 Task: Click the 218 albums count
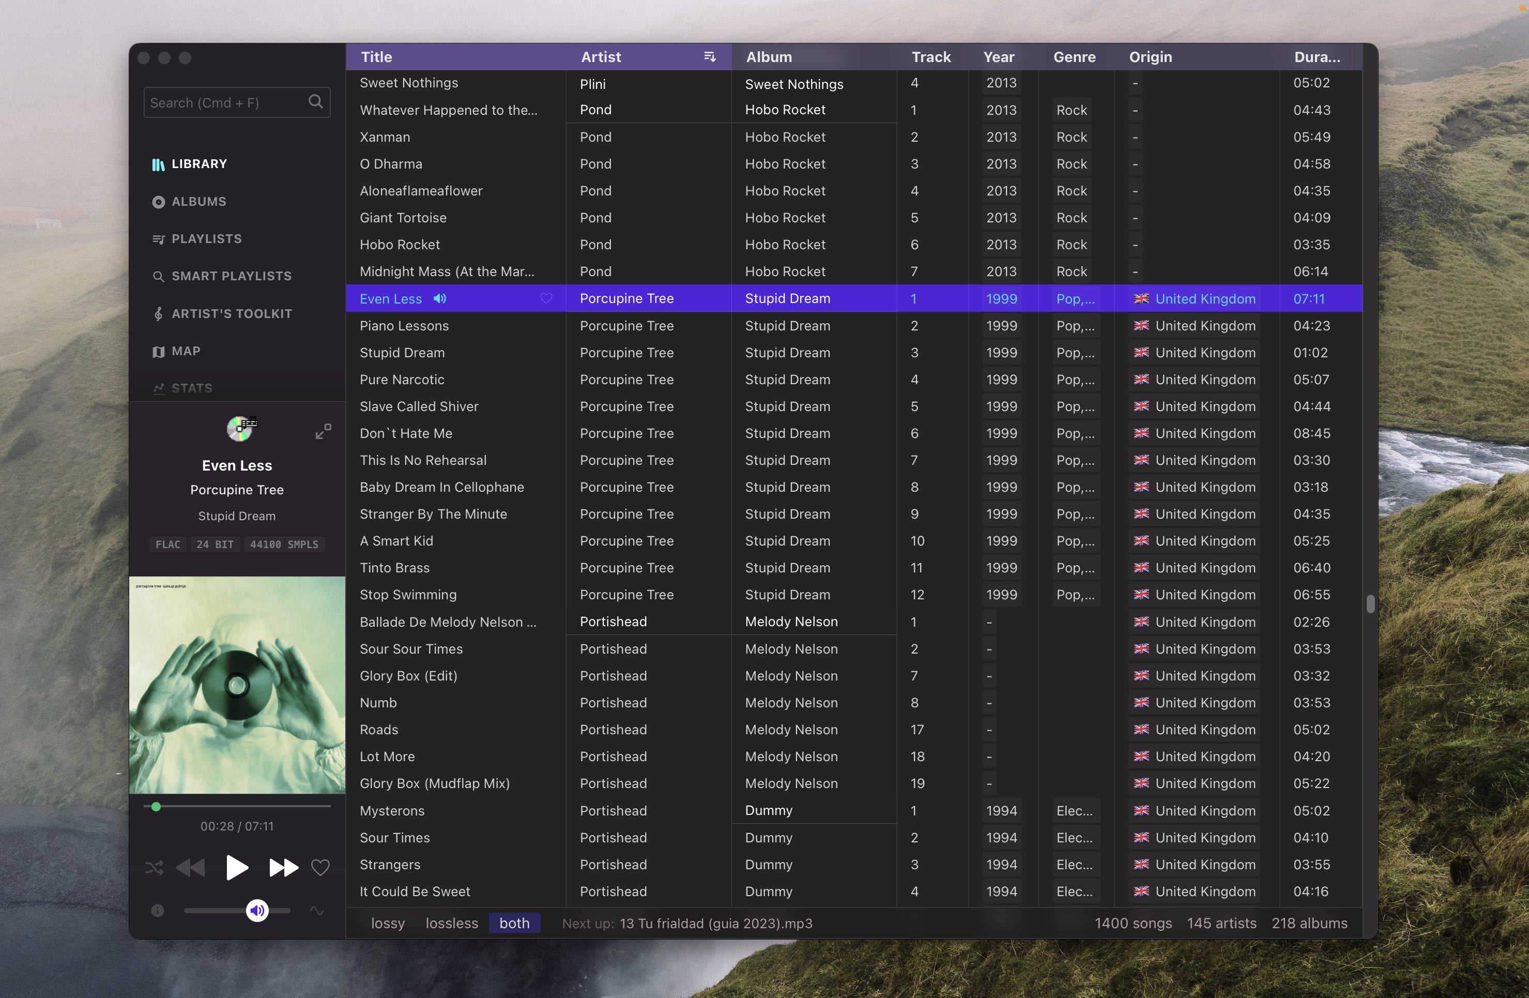point(1309,924)
